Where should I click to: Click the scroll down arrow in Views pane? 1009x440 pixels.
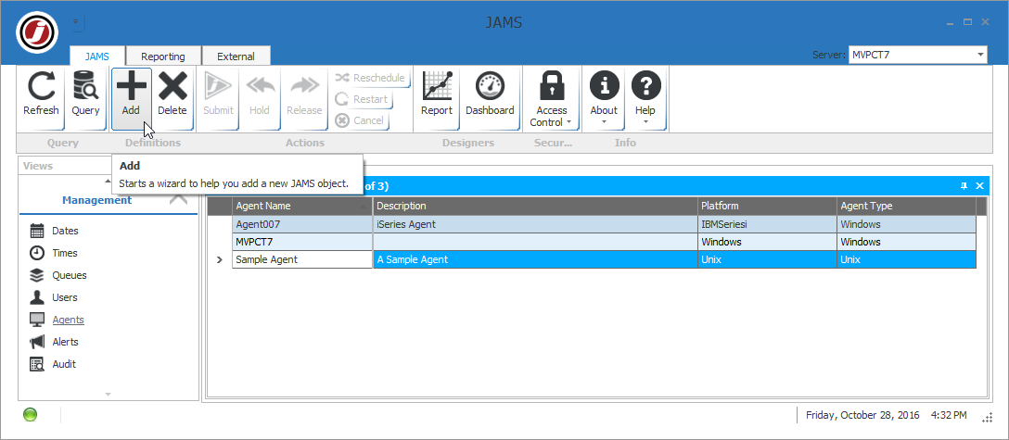pyautogui.click(x=108, y=394)
